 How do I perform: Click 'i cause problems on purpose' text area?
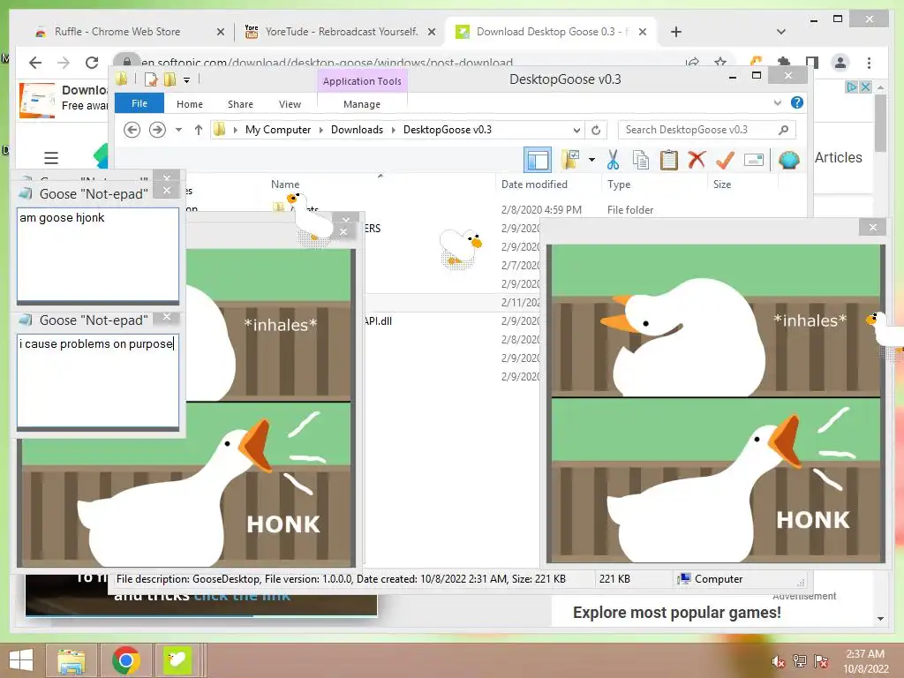click(x=98, y=380)
